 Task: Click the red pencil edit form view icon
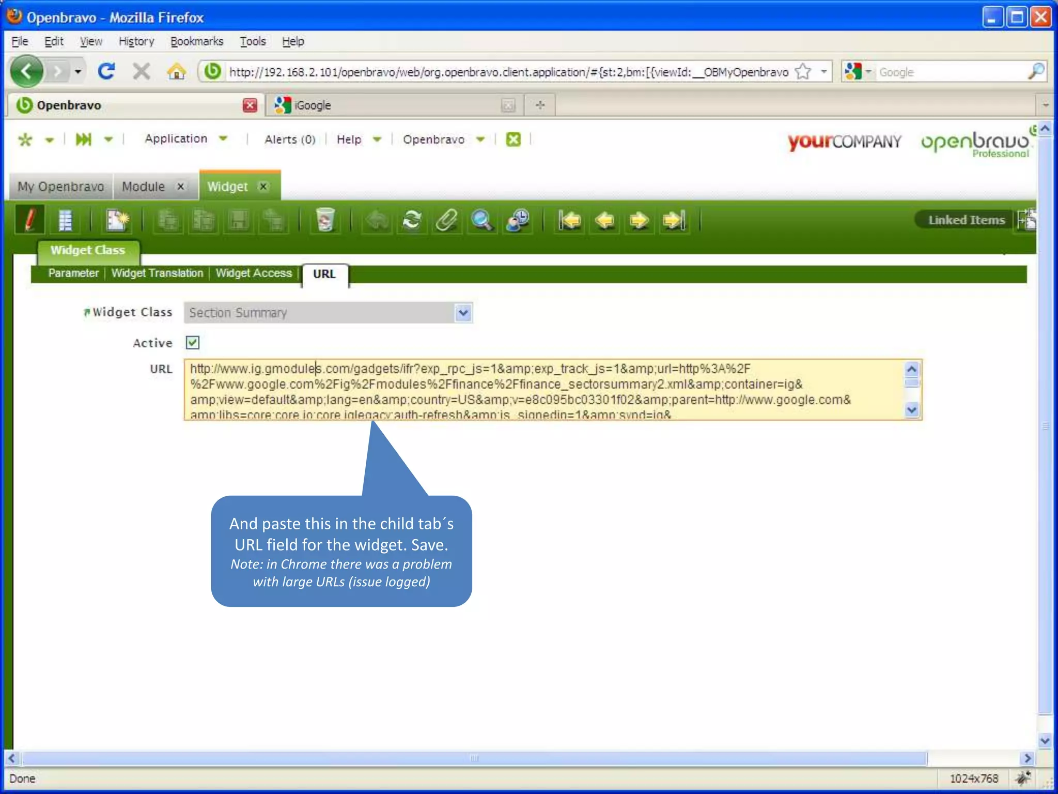tap(29, 220)
